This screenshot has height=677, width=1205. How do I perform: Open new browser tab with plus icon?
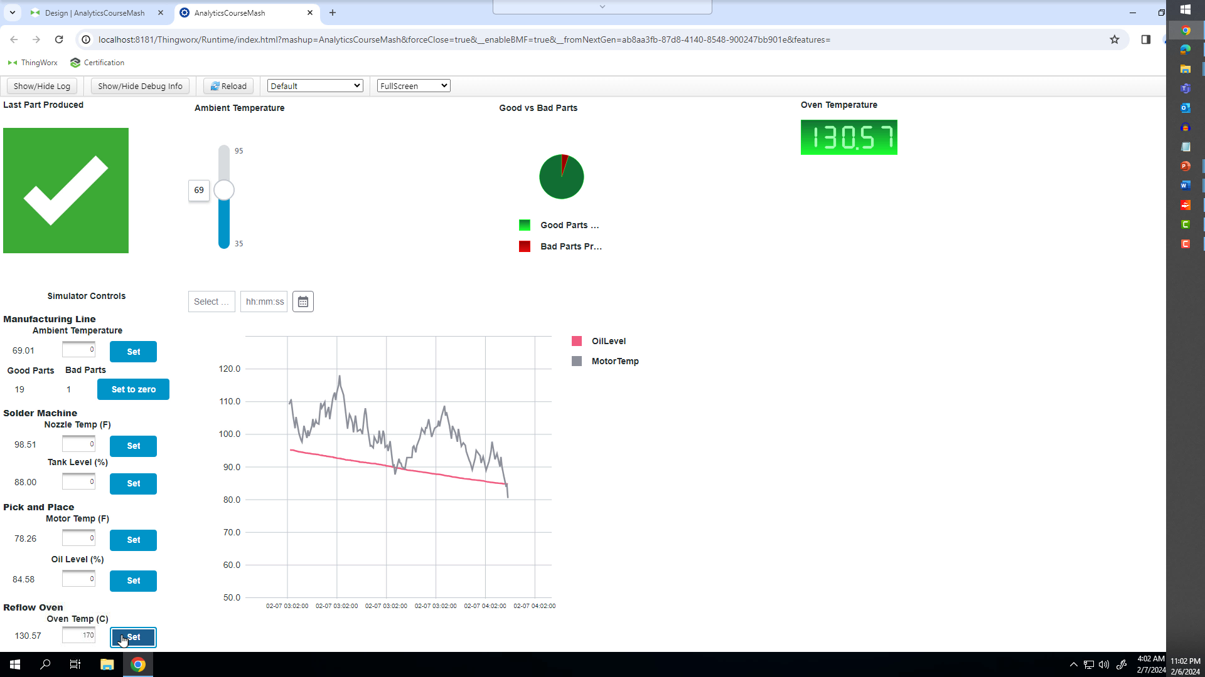(333, 13)
